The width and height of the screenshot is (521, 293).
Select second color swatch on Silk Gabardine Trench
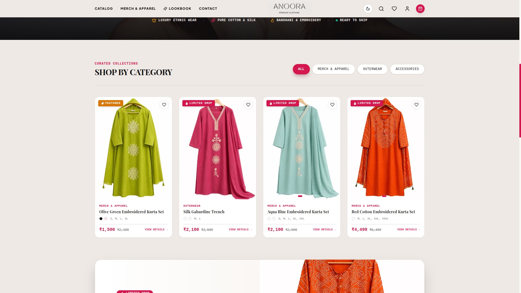(190, 219)
